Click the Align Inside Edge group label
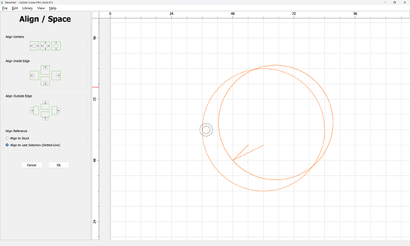Screen dimensions: 410x246 click(x=17, y=61)
